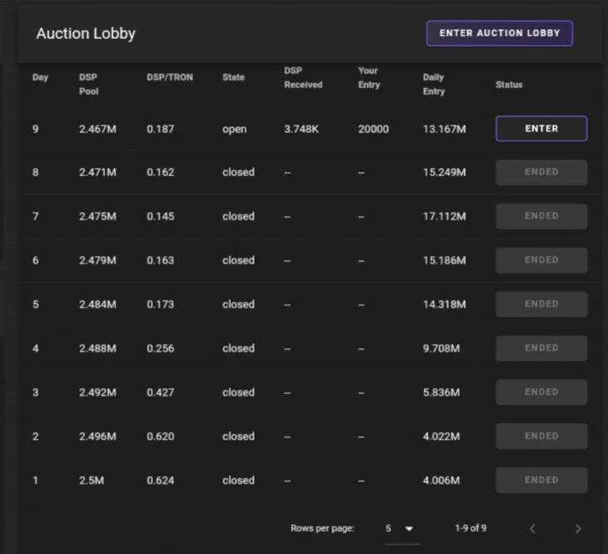Screen dimensions: 608x554
Task: Click the Enter Auction Lobby button
Action: coord(499,33)
